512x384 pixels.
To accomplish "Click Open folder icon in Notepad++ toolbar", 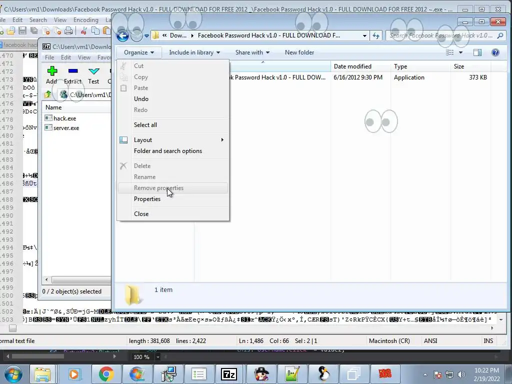I will (x=11, y=30).
